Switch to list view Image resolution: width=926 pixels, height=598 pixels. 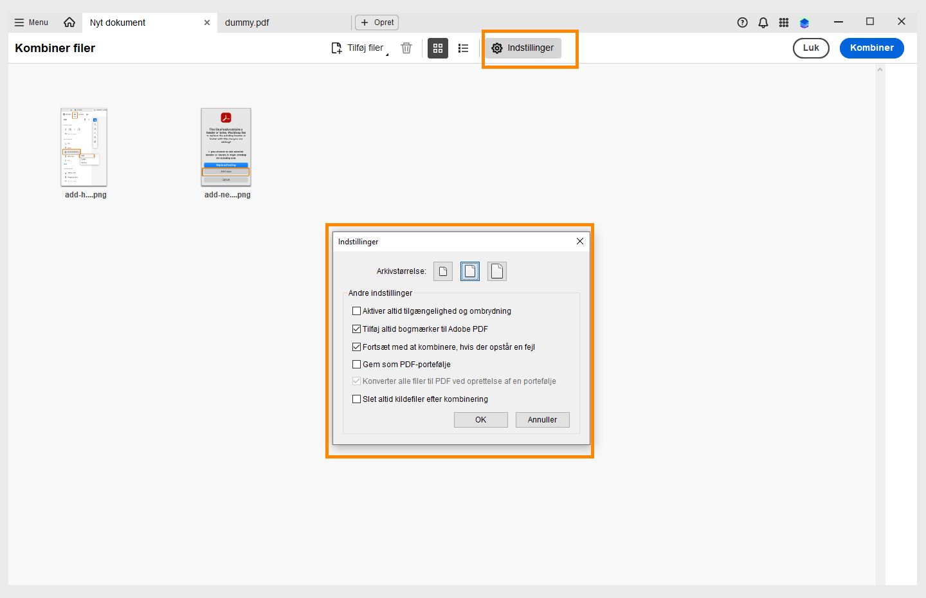[x=463, y=48]
